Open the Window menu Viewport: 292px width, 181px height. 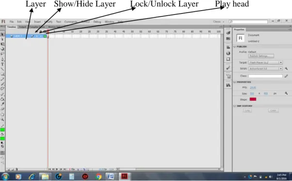(x=109, y=22)
